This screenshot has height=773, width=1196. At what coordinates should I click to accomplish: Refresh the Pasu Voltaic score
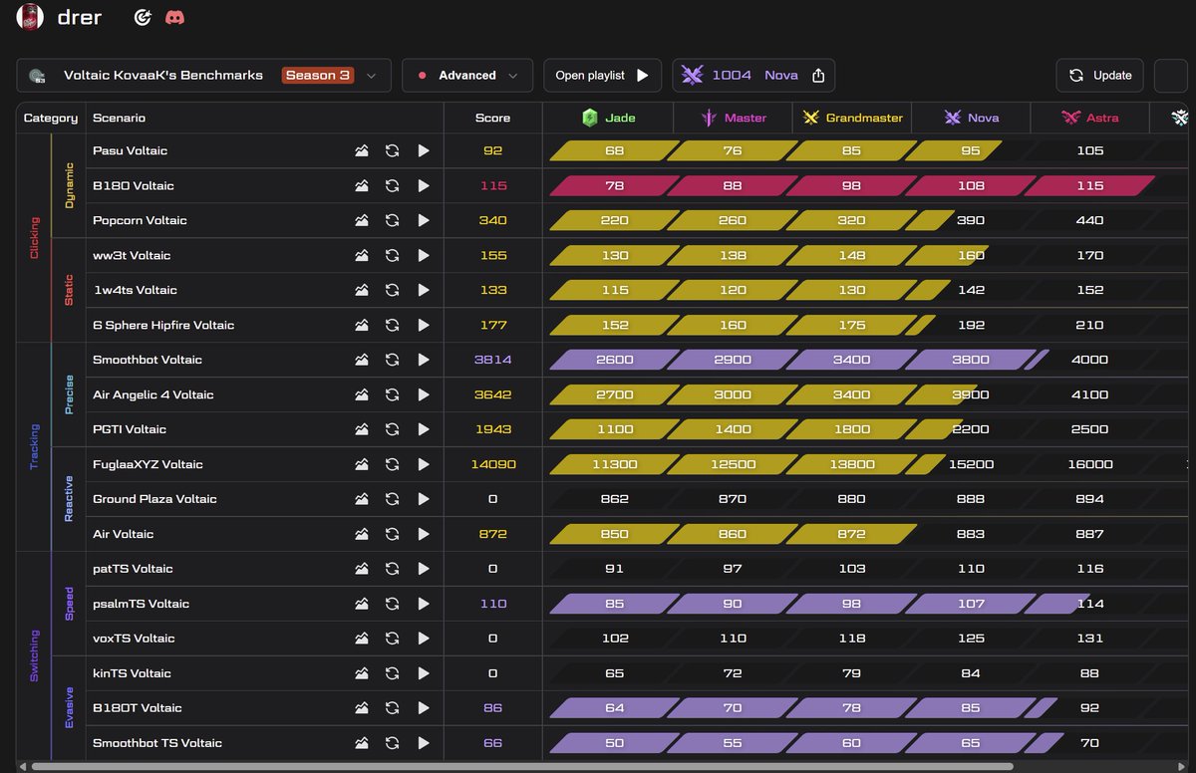pos(393,150)
